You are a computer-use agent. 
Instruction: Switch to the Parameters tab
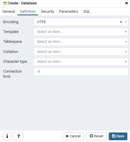pos(69,12)
